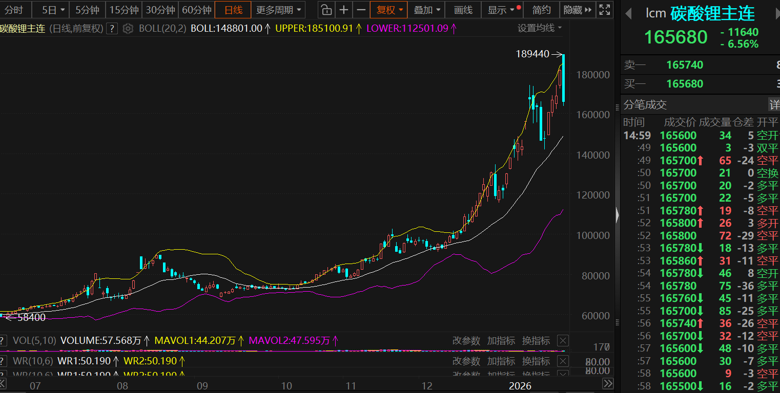Click the help question mark beside 碳酸锂主连 title
The image size is (780, 393).
point(112,29)
